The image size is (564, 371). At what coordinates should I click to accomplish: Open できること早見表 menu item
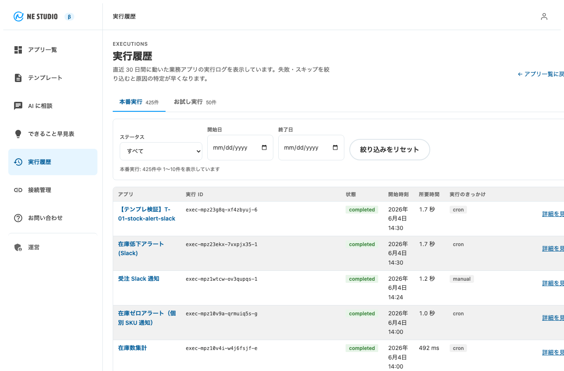(x=53, y=134)
